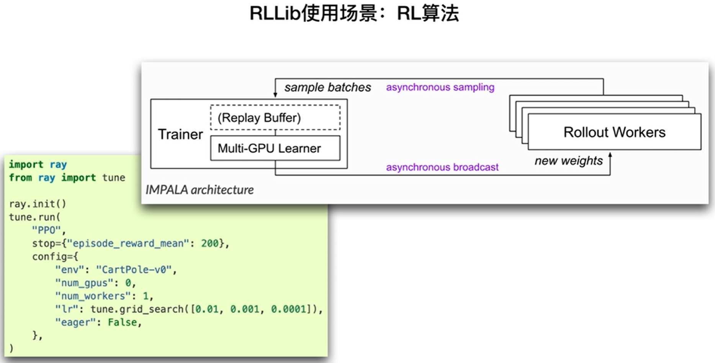Select the front Rollout Workers card

pos(614,132)
